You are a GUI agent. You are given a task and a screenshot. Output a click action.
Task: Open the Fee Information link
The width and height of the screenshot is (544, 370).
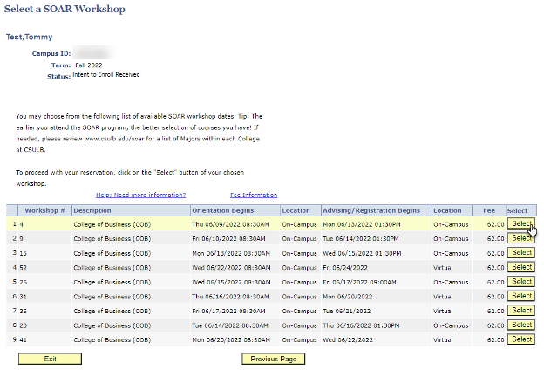(x=254, y=195)
